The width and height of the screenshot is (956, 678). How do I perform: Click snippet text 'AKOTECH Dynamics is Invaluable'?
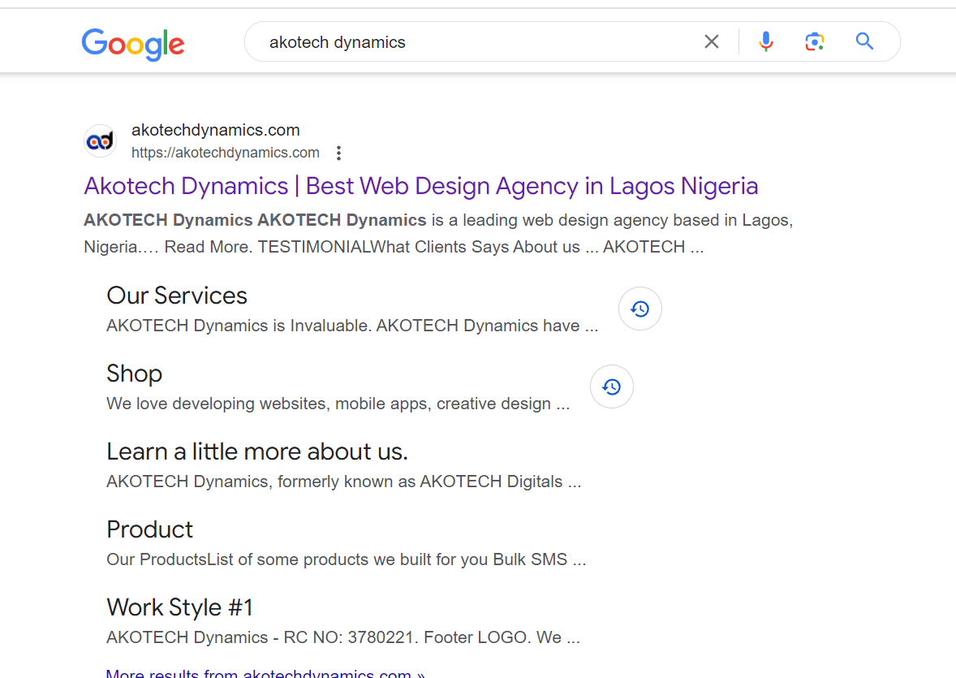pyautogui.click(x=239, y=326)
